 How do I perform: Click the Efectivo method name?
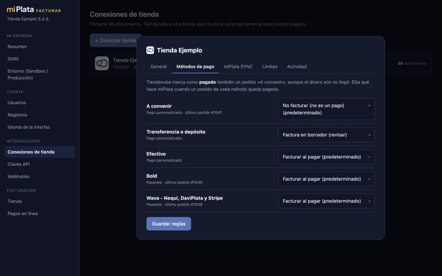156,154
